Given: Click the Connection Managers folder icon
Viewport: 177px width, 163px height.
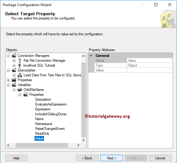Looking at the screenshot, I should [x=14, y=56].
